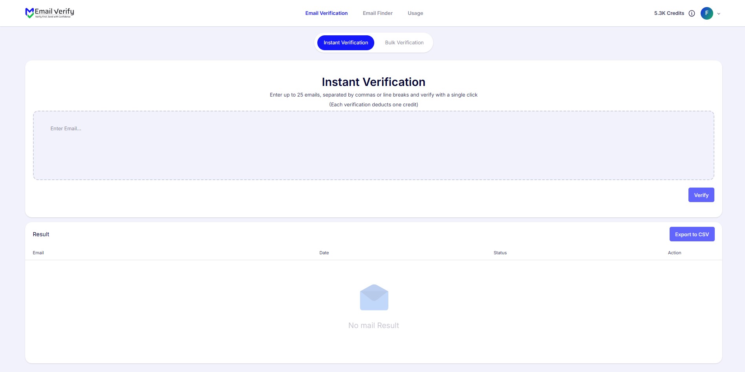The width and height of the screenshot is (745, 372).
Task: Focus the Enter Email text area
Action: click(x=373, y=145)
